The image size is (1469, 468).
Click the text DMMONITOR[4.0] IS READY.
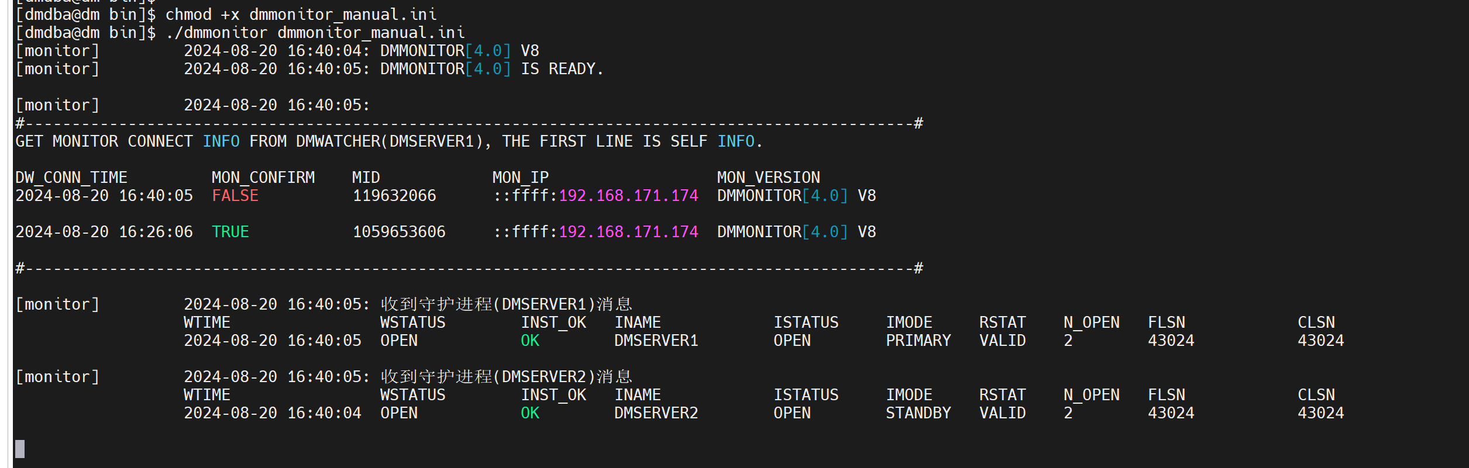(x=491, y=69)
